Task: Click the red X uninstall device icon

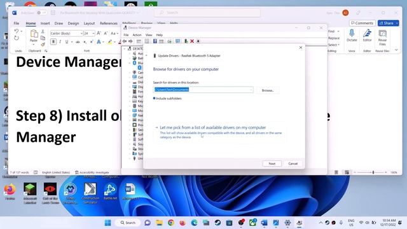Action: point(192,41)
